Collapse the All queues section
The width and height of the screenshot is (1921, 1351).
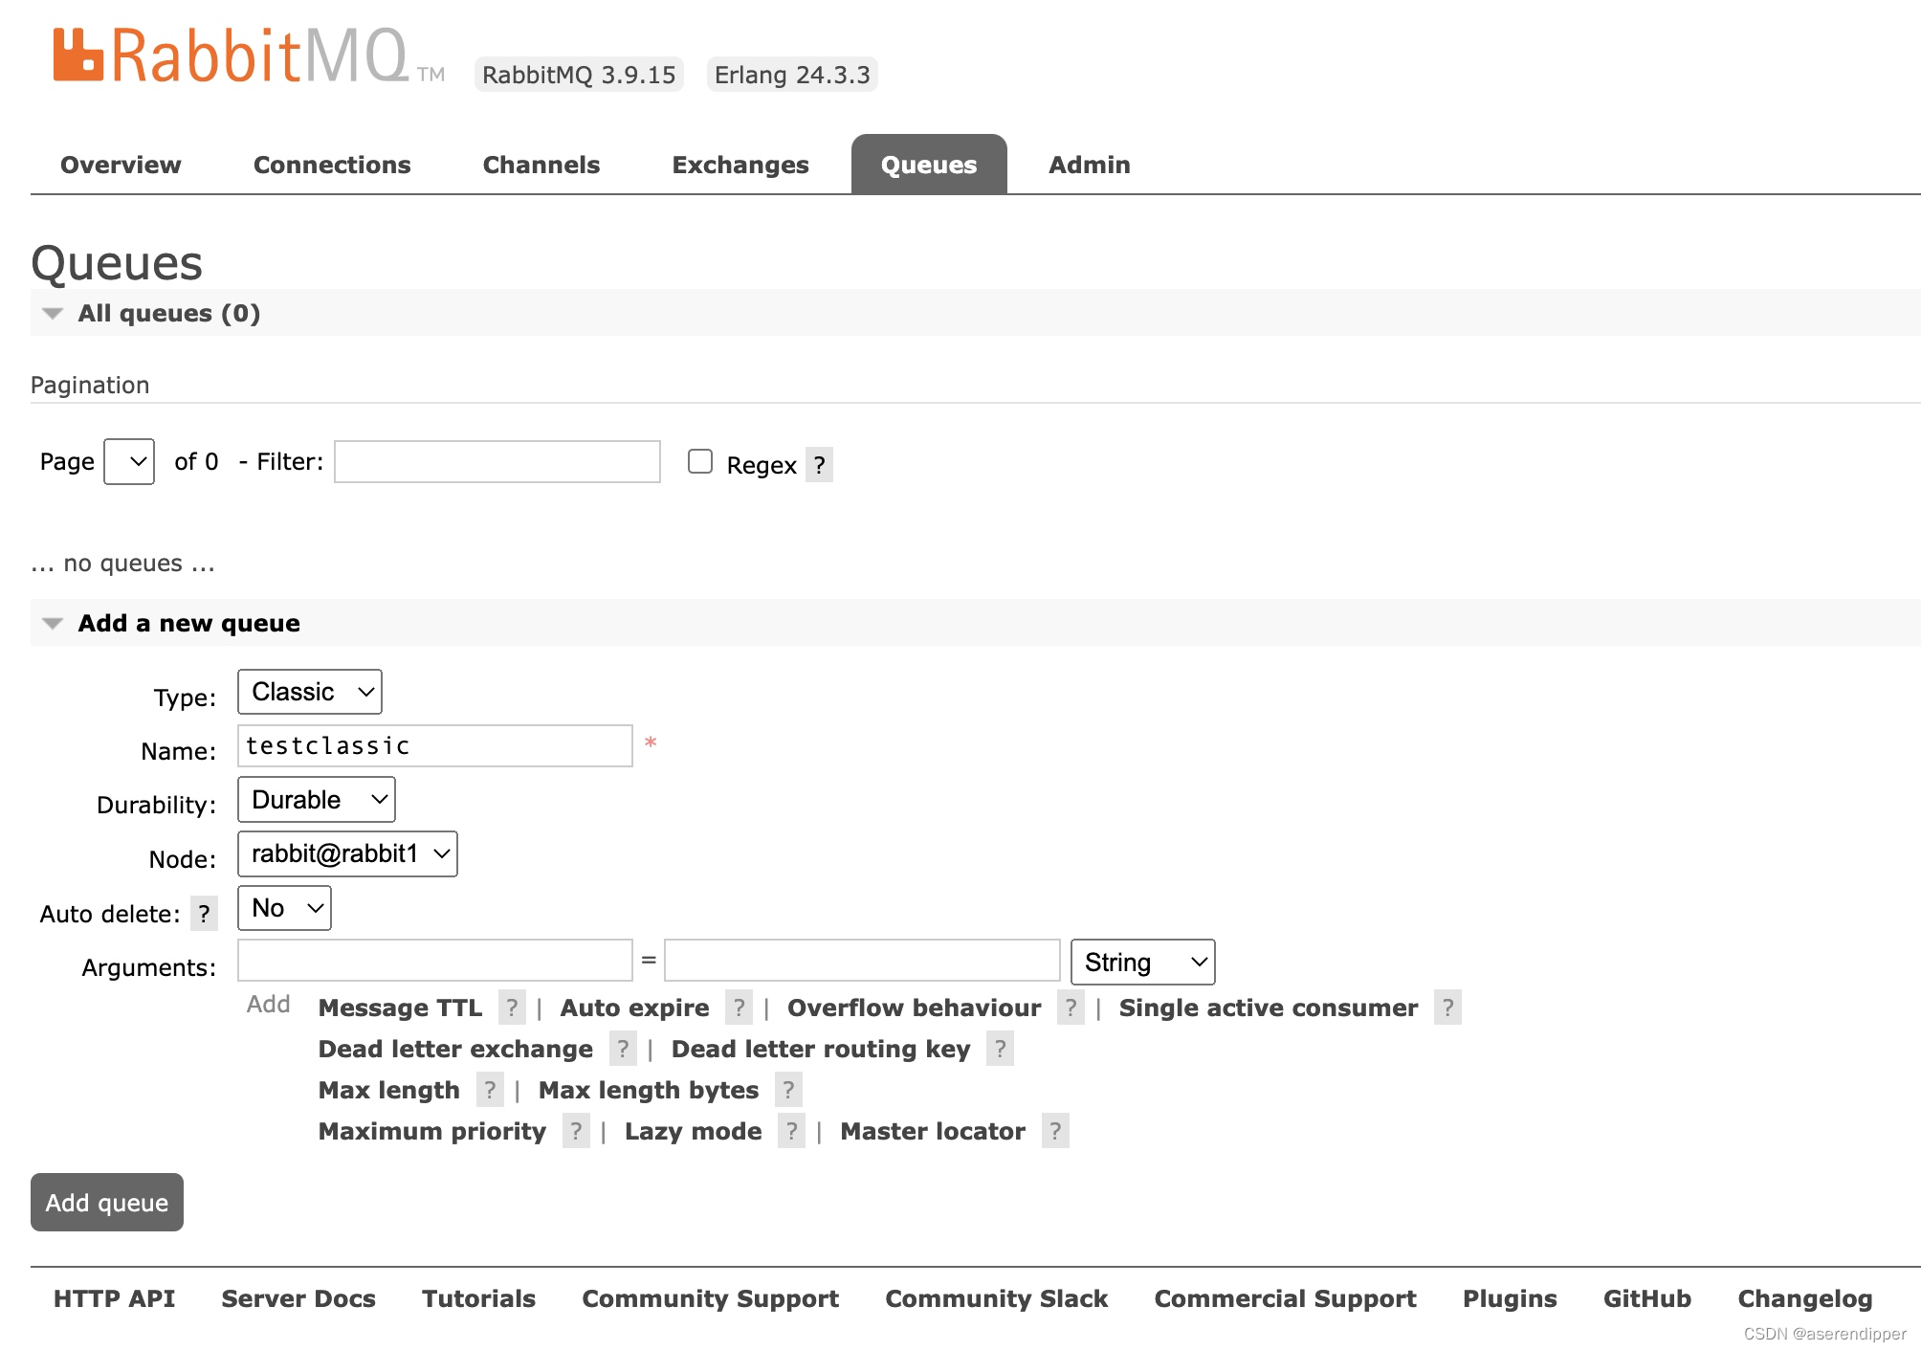tap(54, 313)
